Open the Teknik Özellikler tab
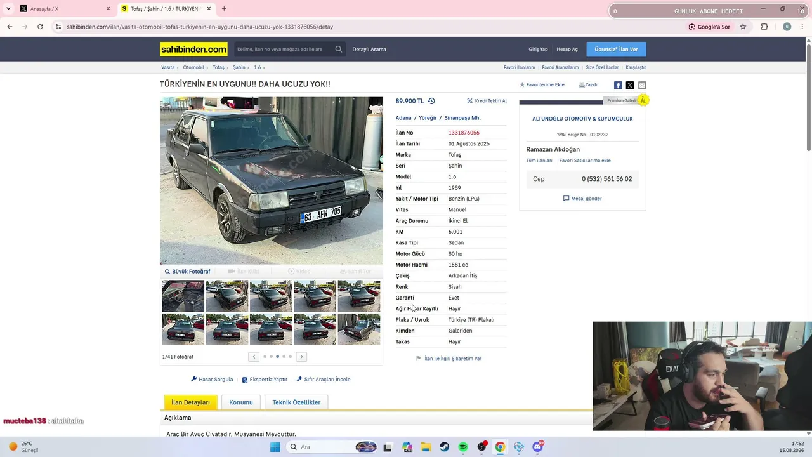Viewport: 812px width, 457px height. (x=296, y=402)
